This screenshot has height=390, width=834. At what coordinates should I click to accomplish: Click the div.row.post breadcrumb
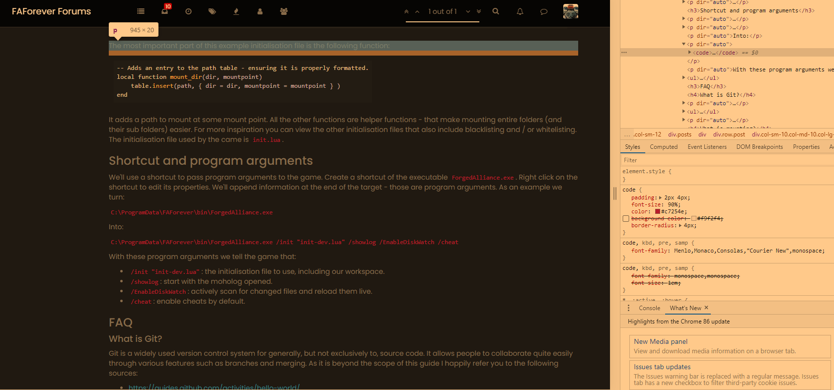coord(729,134)
